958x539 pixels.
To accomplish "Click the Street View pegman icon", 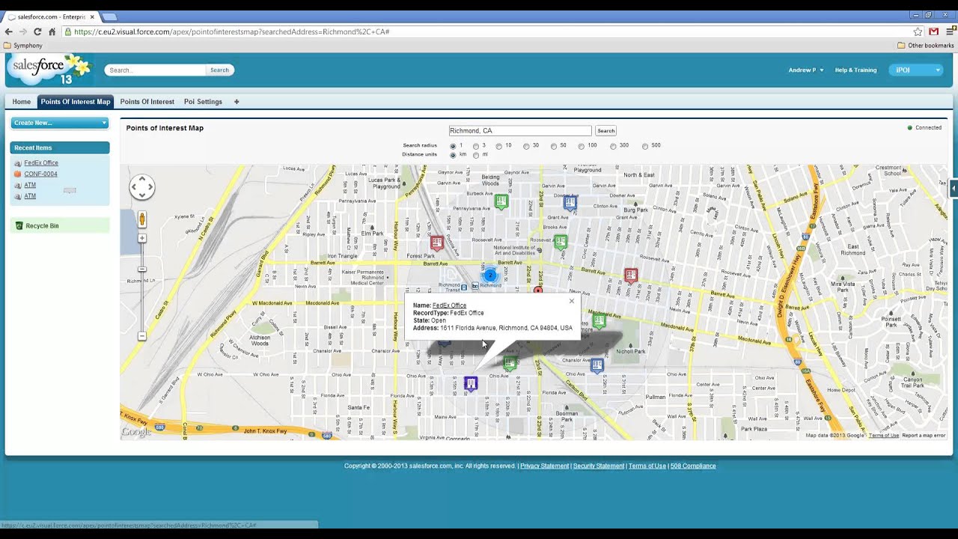I will point(142,219).
